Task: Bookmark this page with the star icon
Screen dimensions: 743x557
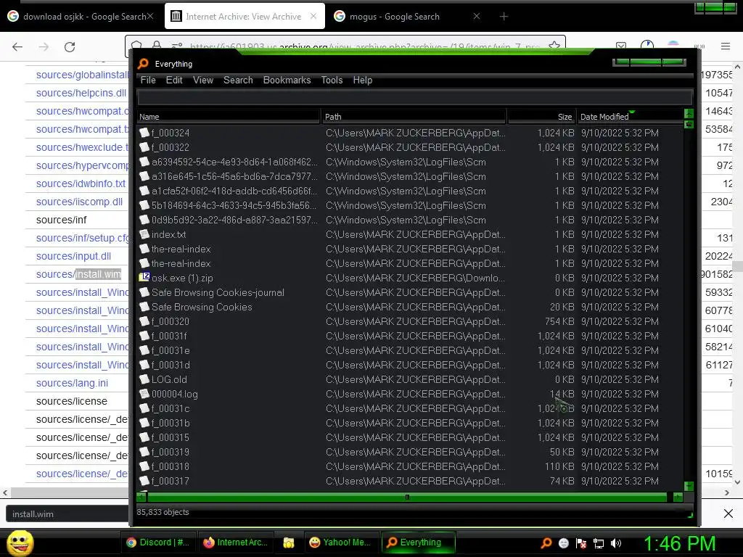Action: click(554, 45)
